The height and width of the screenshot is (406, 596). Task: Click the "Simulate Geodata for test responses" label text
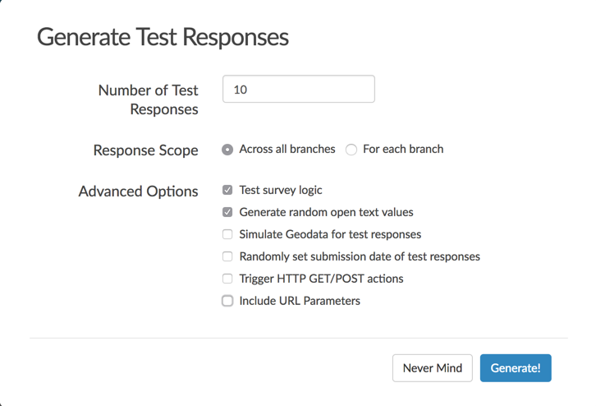coord(330,234)
